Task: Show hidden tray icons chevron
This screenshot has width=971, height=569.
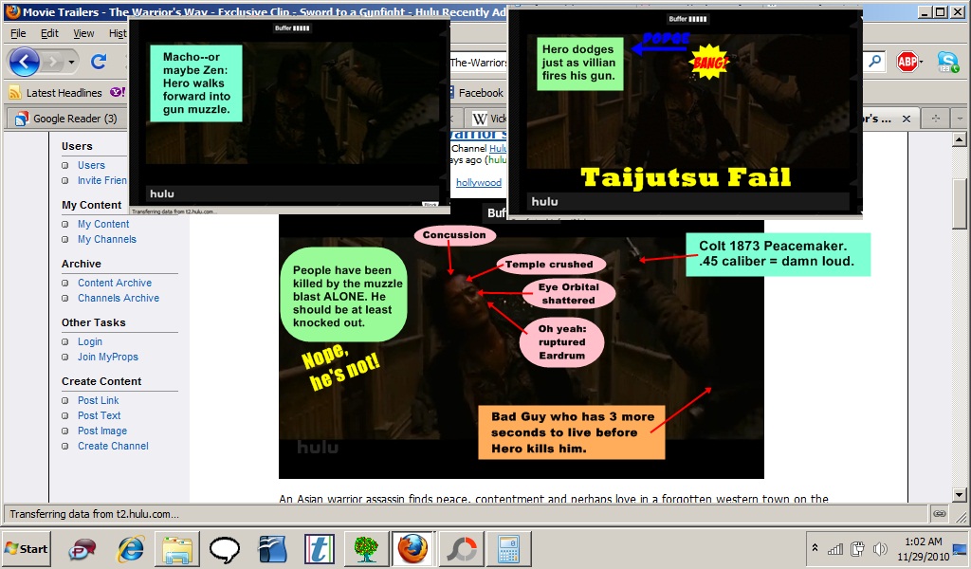Action: (x=815, y=548)
